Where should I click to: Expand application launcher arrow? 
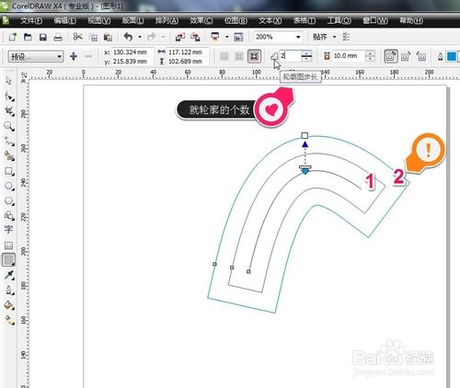tap(226, 37)
